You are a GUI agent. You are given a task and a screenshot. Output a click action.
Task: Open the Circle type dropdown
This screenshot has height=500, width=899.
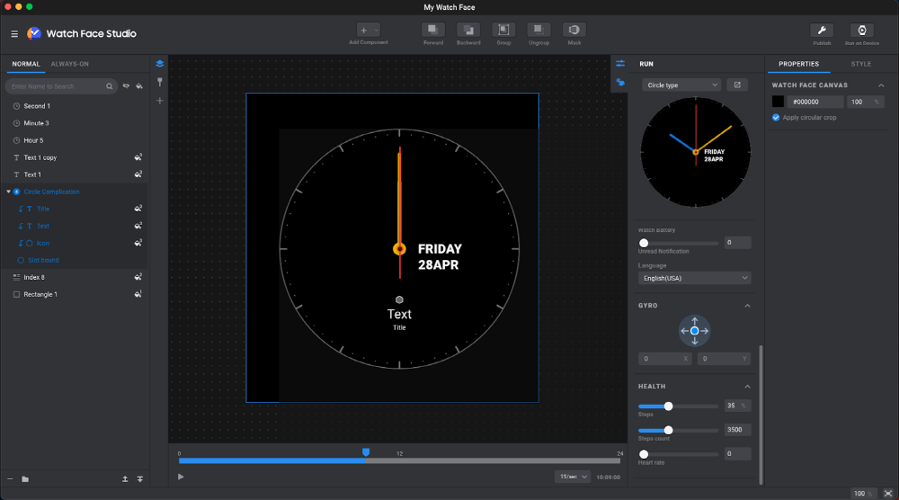tap(681, 85)
